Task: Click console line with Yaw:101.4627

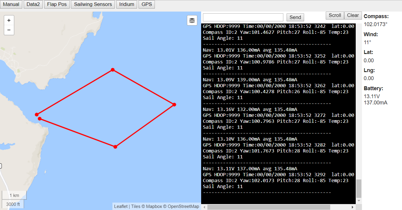Action: [x=276, y=32]
